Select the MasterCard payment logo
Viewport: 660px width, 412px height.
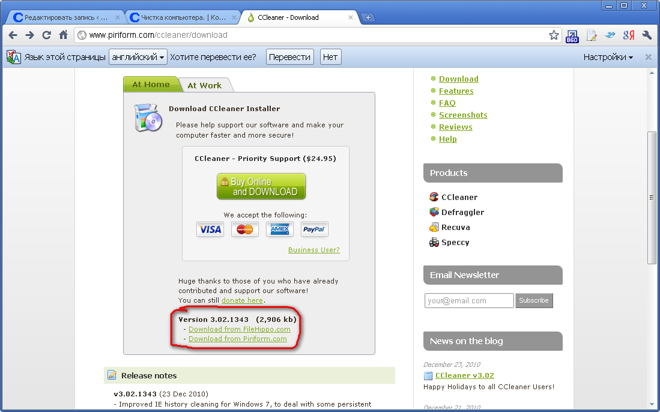point(245,229)
